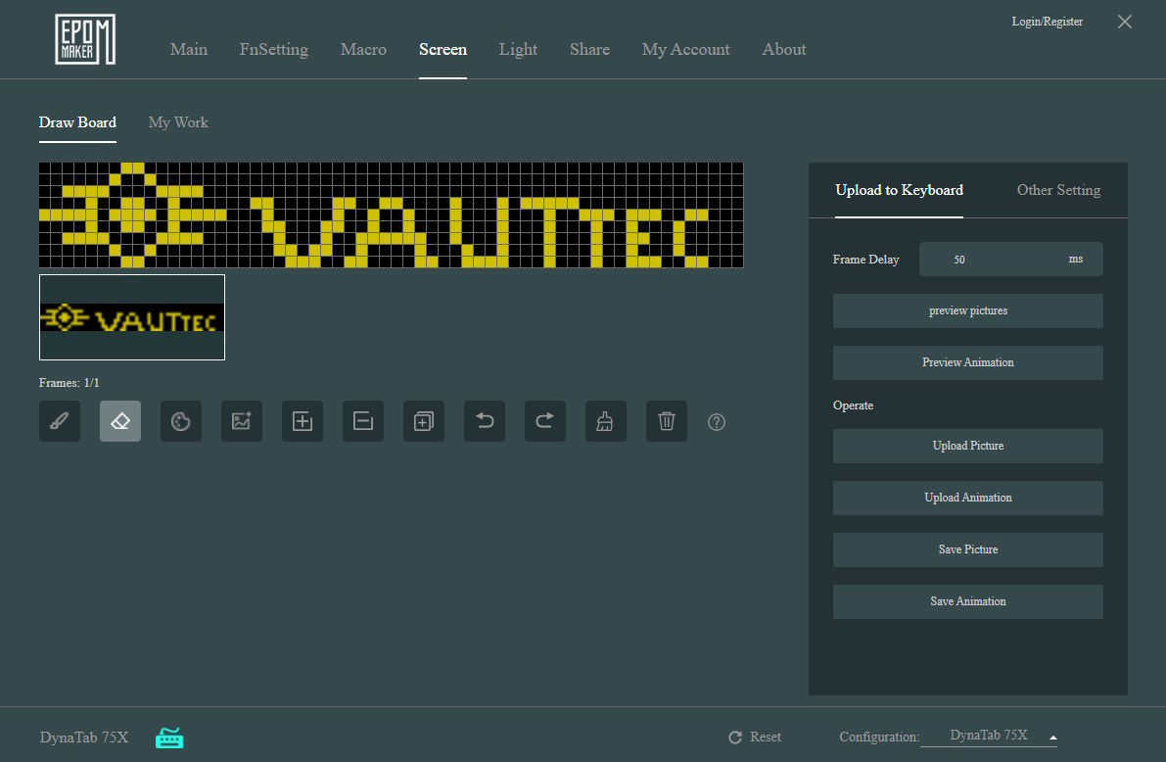
Task: Click the Operate section label
Action: [853, 405]
